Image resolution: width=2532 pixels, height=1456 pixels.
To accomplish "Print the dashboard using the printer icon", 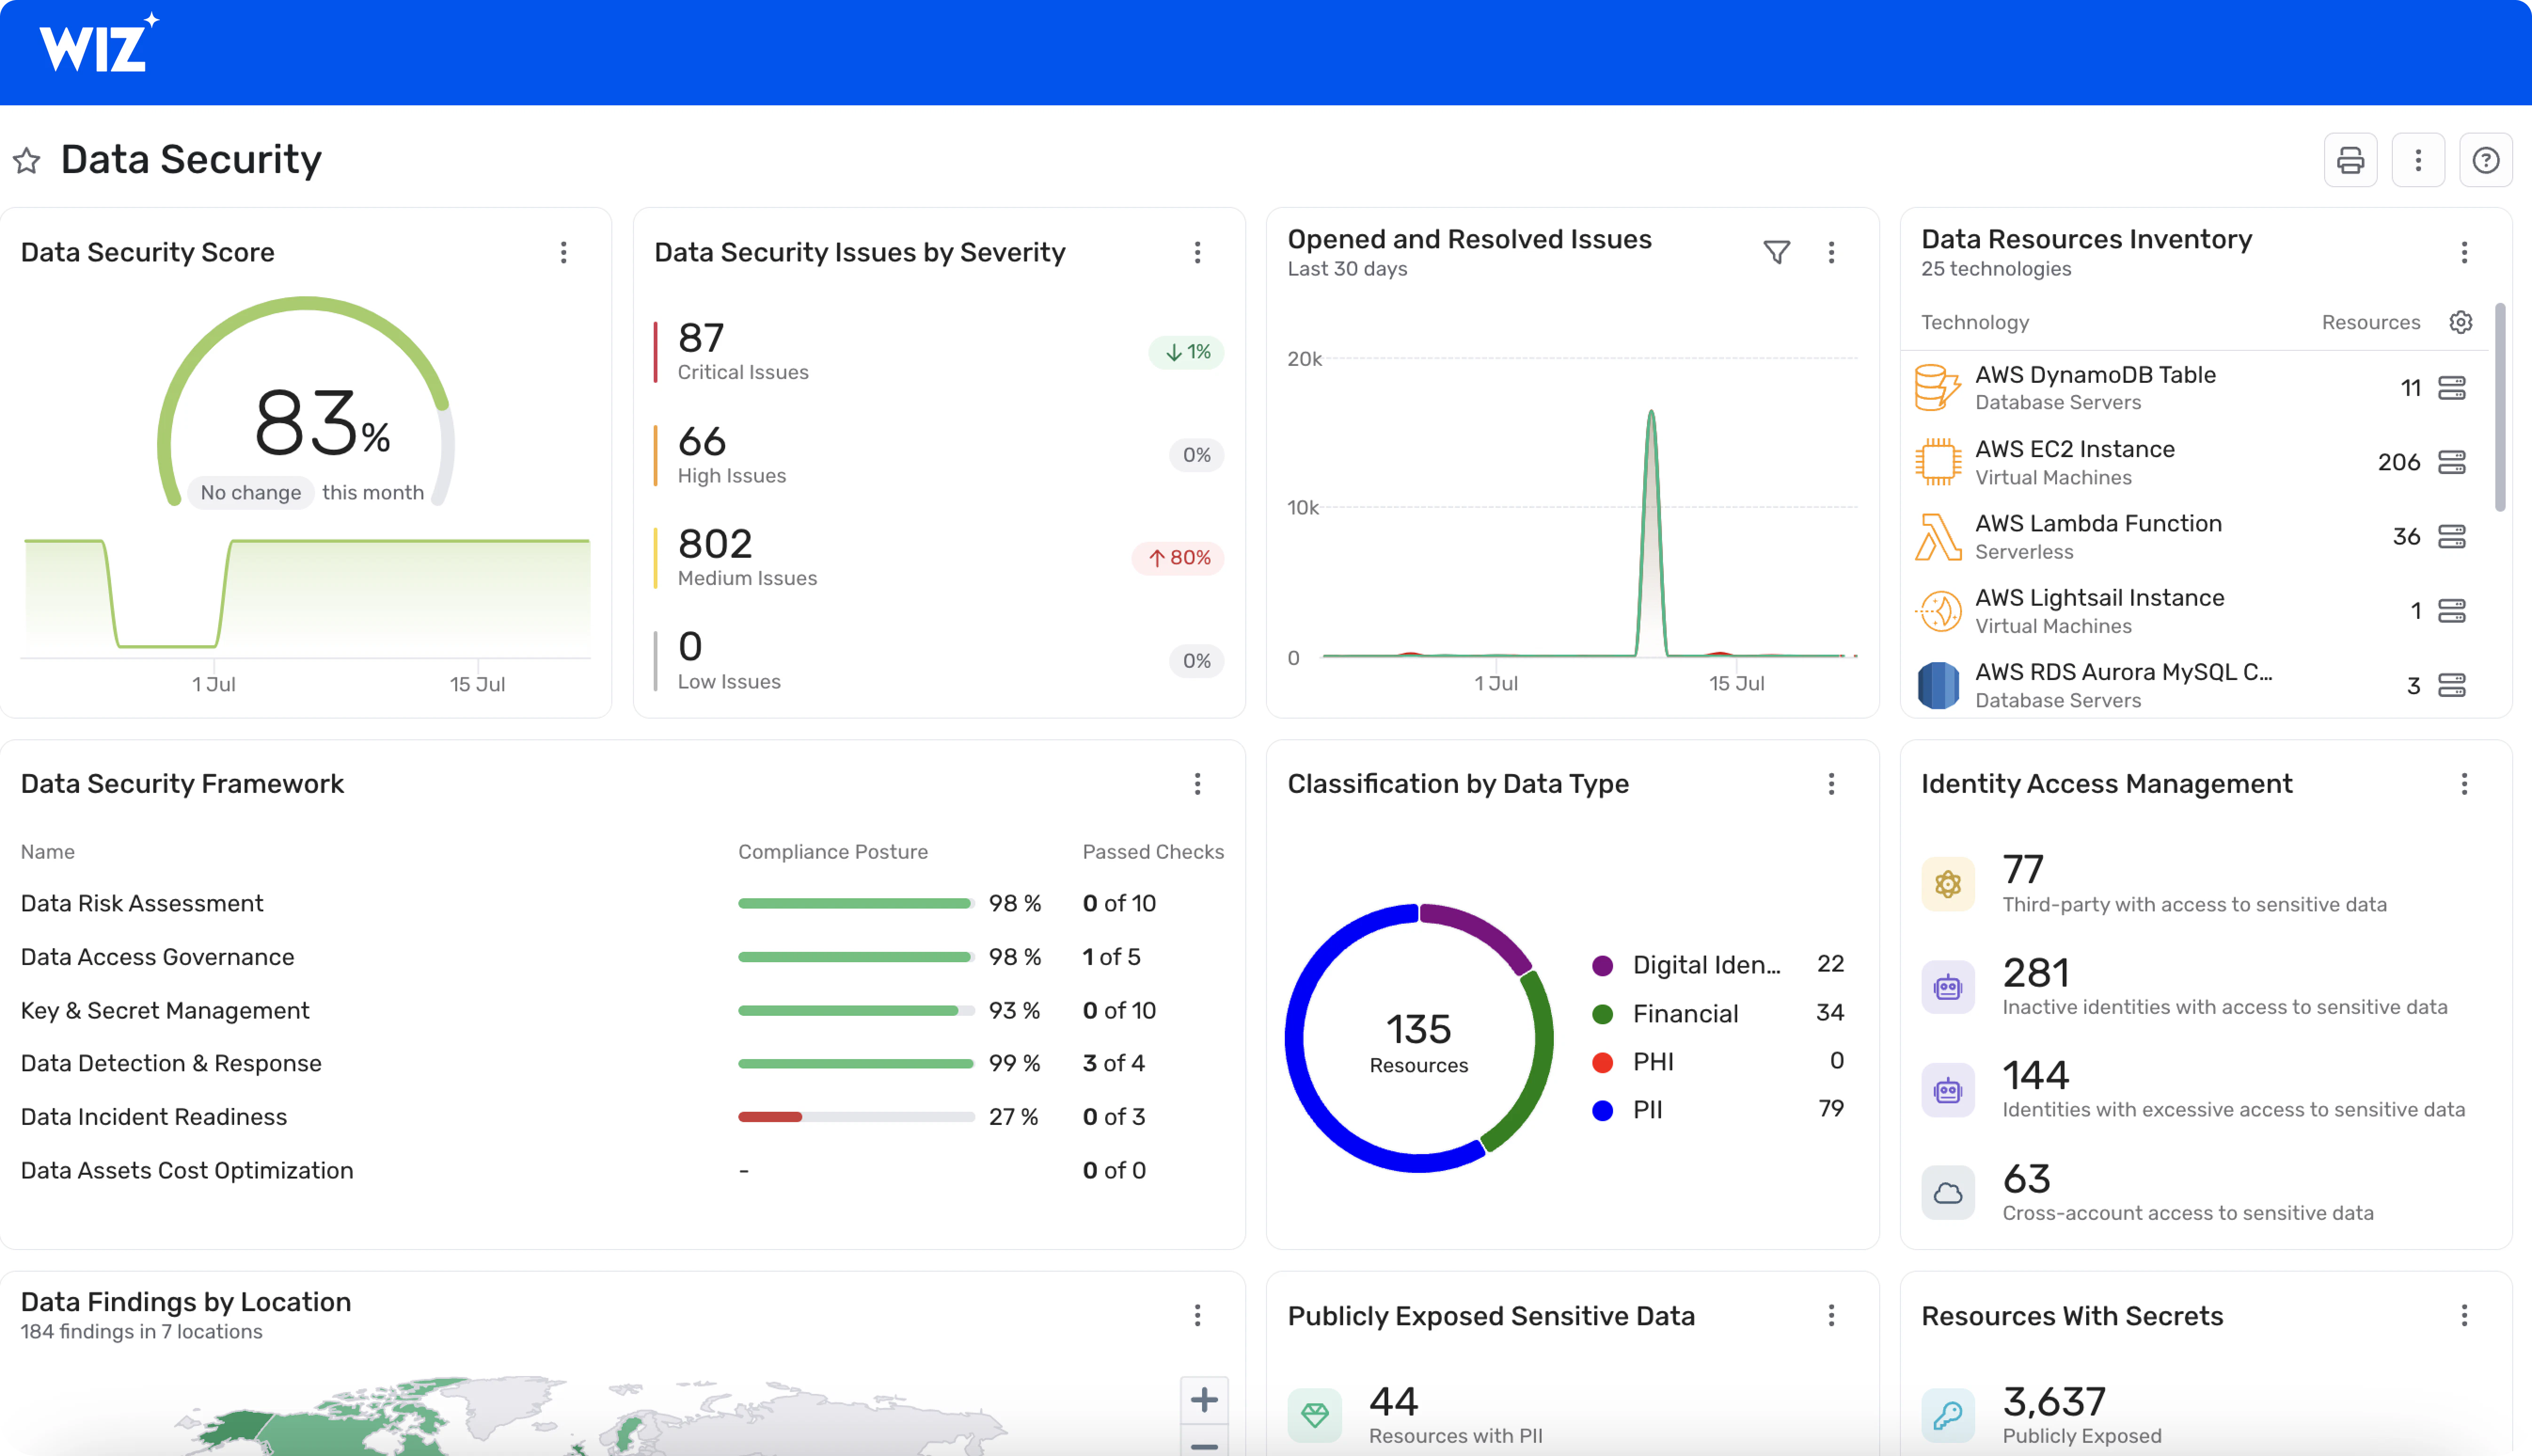I will tap(2350, 160).
